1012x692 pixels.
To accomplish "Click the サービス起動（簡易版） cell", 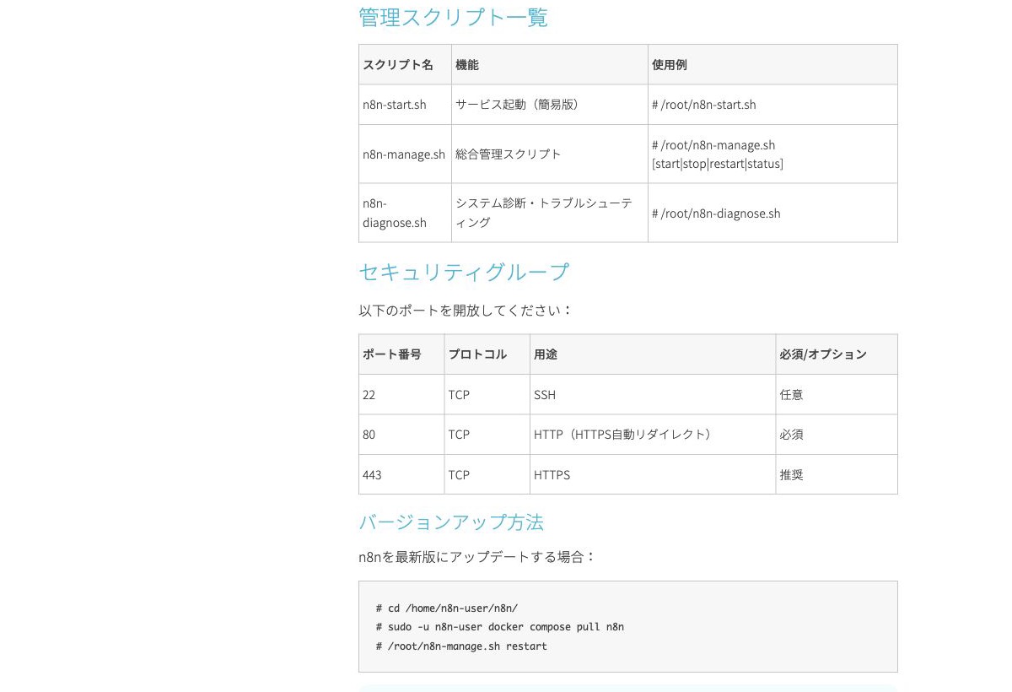I will point(550,105).
